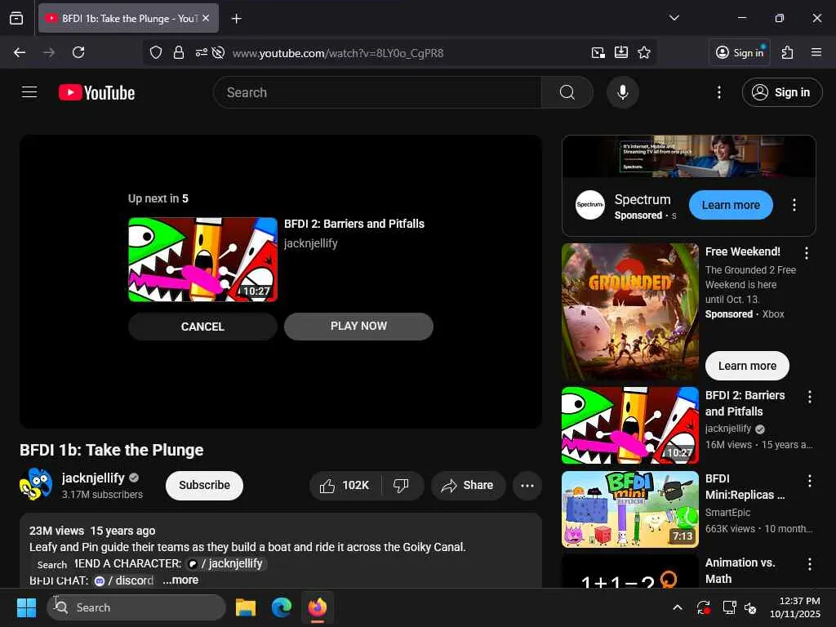The height and width of the screenshot is (627, 836).
Task: Click Firefox back navigation arrow
Action: (20, 52)
